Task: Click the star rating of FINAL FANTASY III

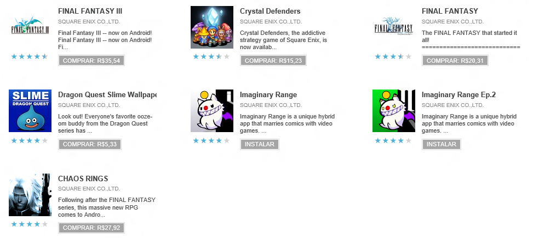Action: (29, 57)
